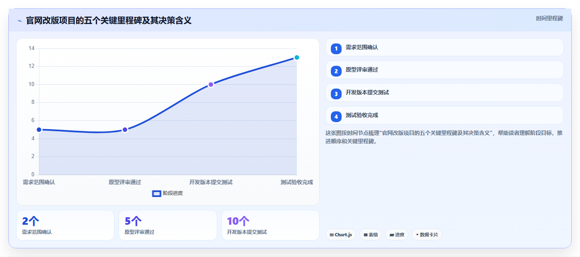
Task: Click the description paragraph starting 这张图按时间节点梳理
Action: (x=444, y=137)
